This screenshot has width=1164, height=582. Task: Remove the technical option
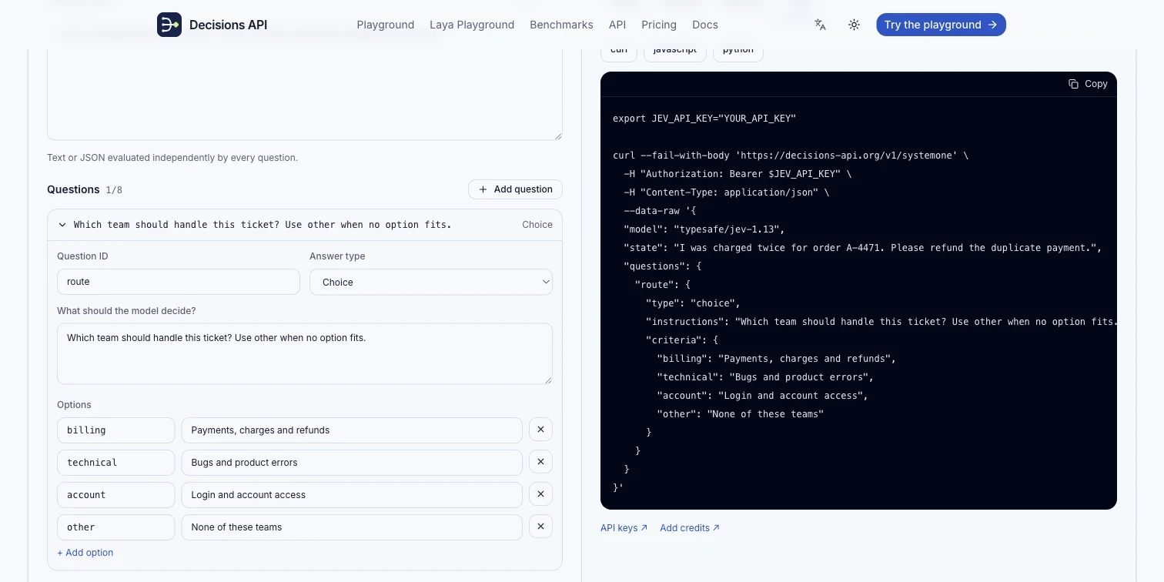(540, 462)
